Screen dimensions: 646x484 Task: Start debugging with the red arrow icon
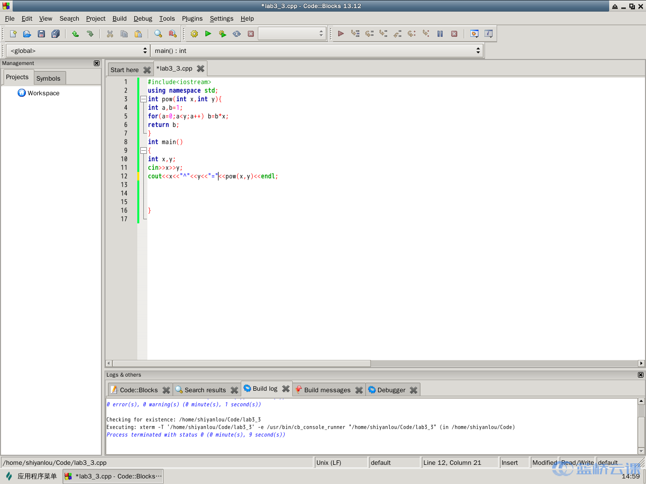click(x=341, y=34)
